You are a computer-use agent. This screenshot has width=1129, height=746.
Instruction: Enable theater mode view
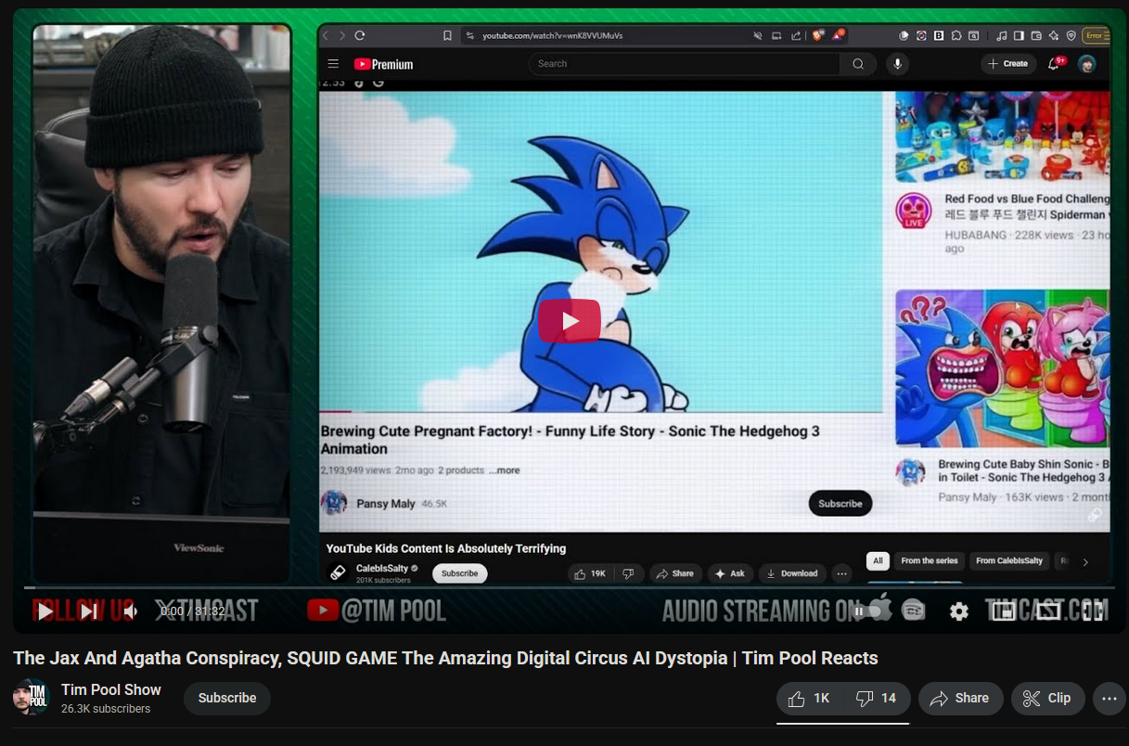[x=1048, y=611]
